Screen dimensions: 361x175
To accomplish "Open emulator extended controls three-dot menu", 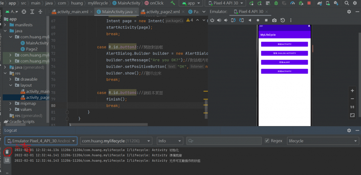I will [291, 20].
